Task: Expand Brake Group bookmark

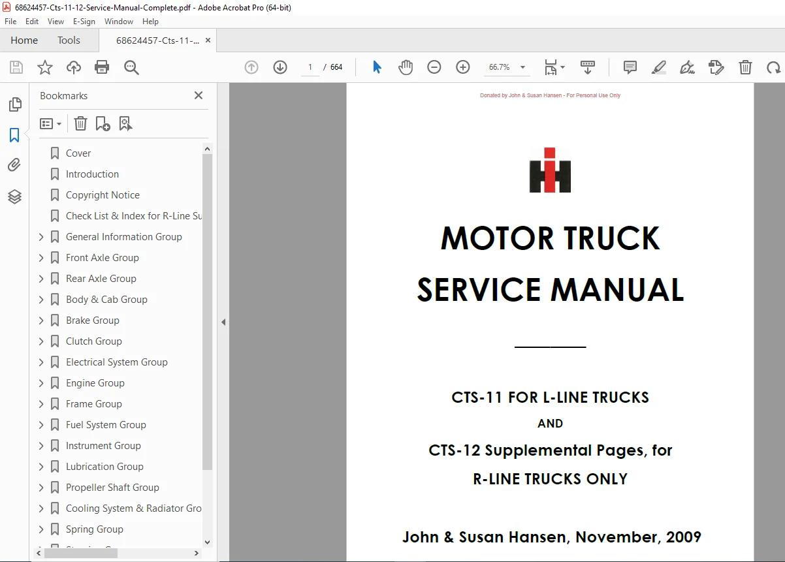Action: click(x=41, y=320)
